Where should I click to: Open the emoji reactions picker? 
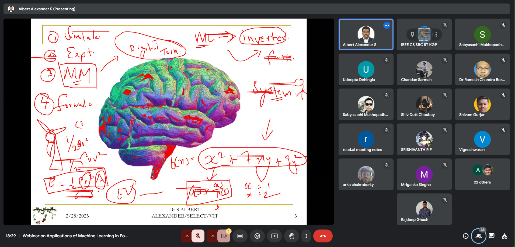(257, 236)
